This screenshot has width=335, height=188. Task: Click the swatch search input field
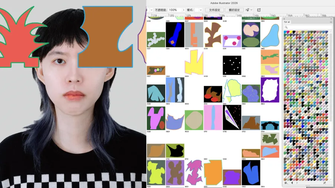(x=307, y=27)
